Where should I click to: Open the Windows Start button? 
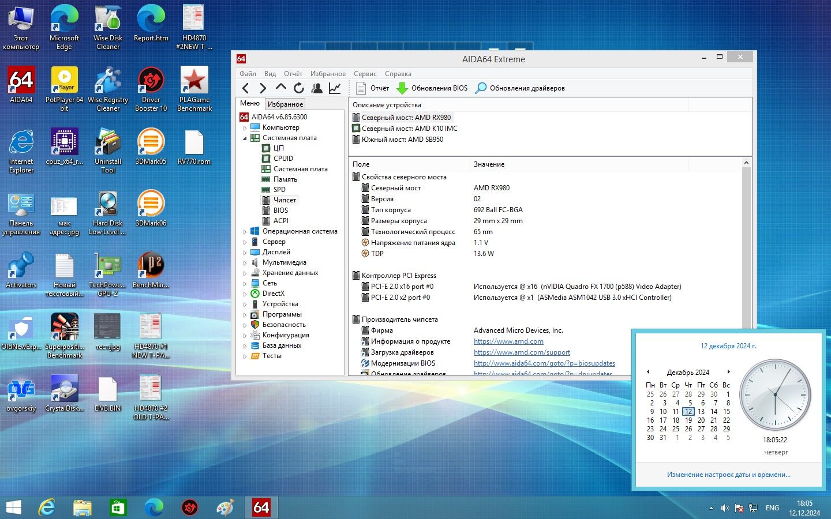coord(14,507)
